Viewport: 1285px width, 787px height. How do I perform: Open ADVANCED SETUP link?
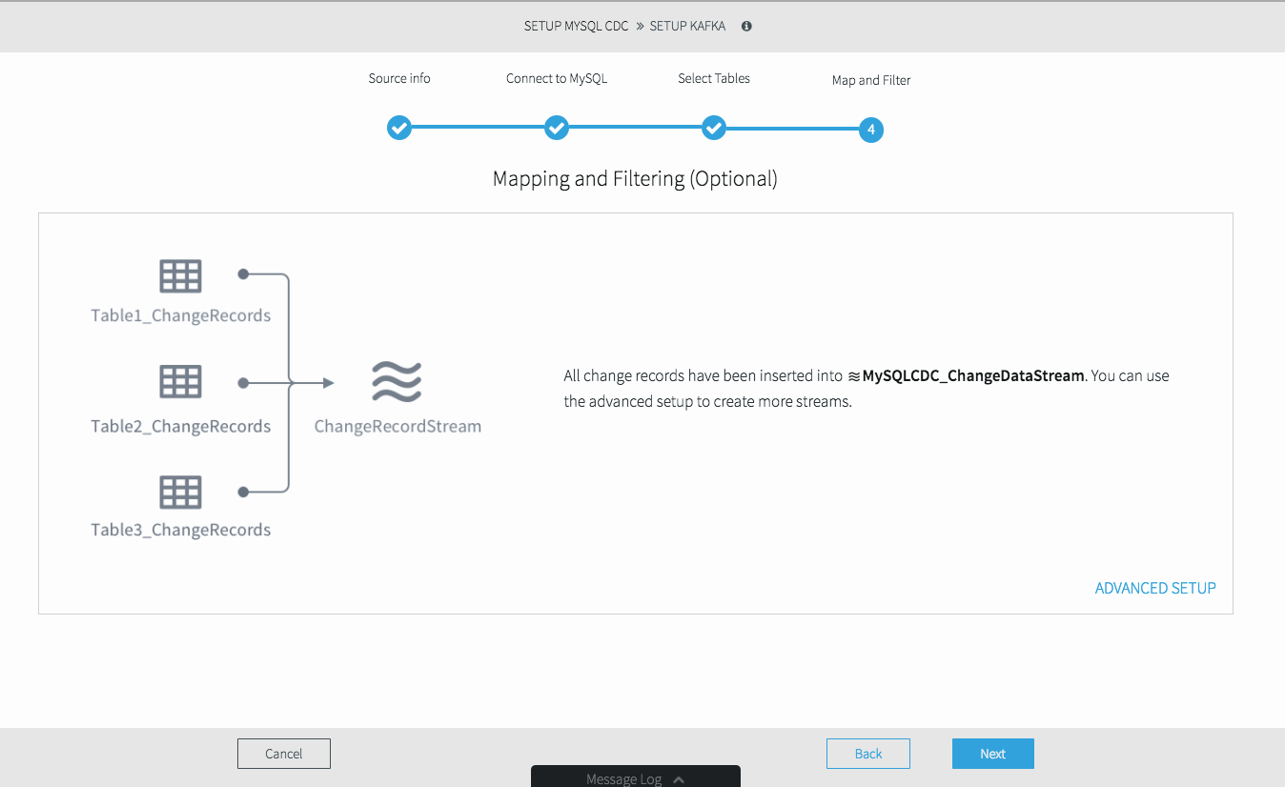[x=1155, y=588]
